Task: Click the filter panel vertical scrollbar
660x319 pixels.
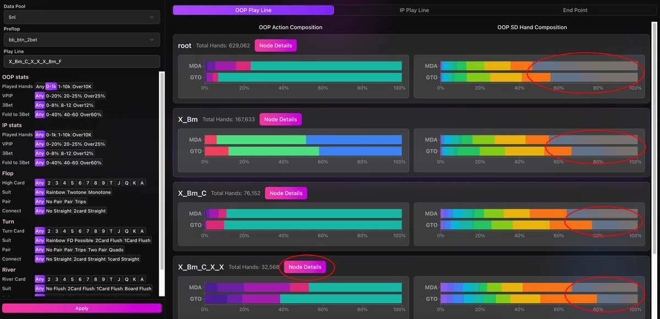Action: pos(161,170)
